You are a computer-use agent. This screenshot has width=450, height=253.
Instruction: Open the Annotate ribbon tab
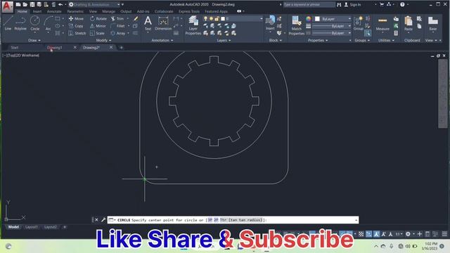(54, 11)
